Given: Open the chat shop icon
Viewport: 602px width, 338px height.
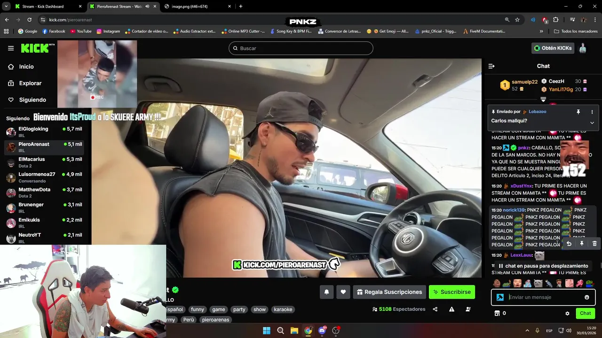Looking at the screenshot, I should coord(497,313).
